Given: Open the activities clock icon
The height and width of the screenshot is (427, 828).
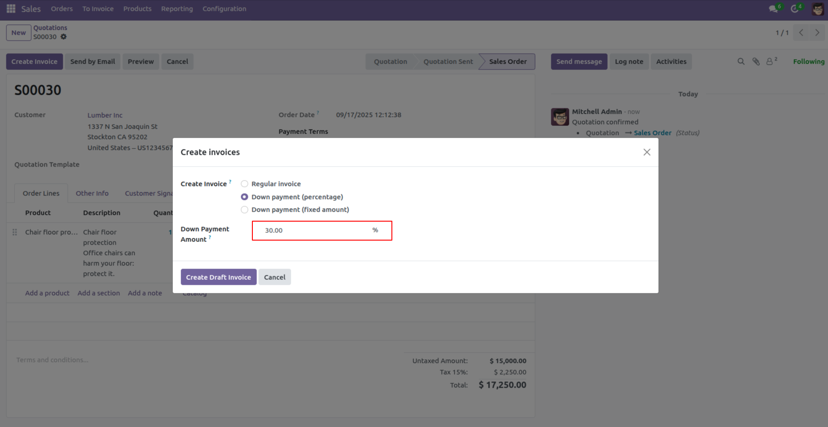Looking at the screenshot, I should [x=795, y=9].
